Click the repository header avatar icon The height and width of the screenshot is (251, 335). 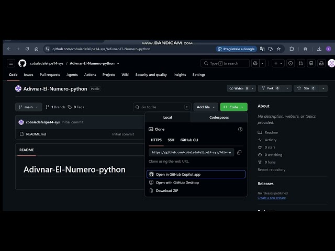pyautogui.click(x=18, y=88)
